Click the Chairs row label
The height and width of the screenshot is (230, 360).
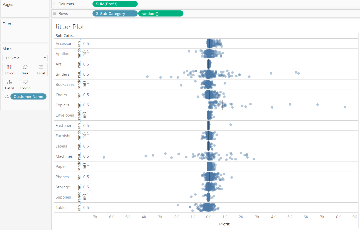click(x=61, y=95)
